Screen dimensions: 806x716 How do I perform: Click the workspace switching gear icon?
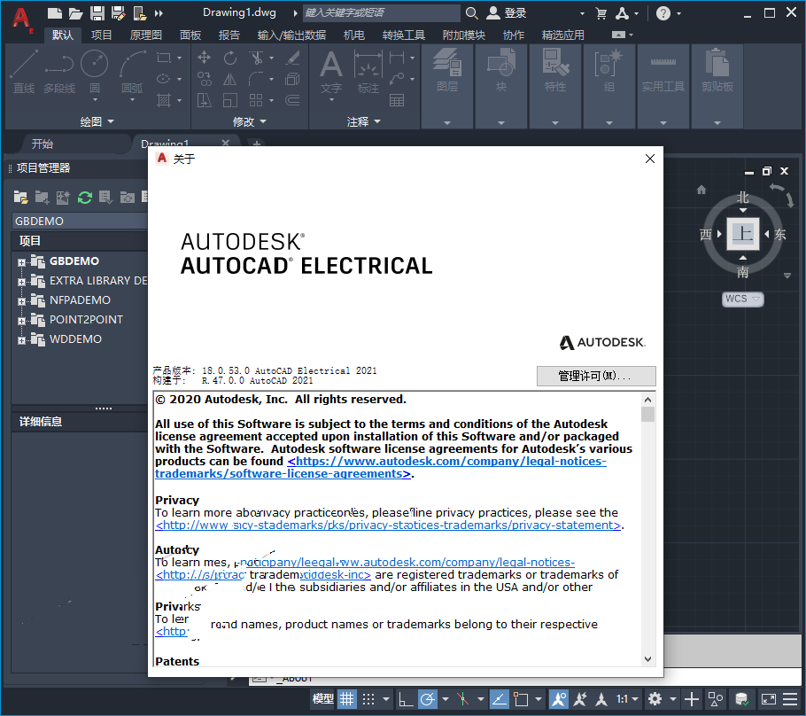click(655, 699)
